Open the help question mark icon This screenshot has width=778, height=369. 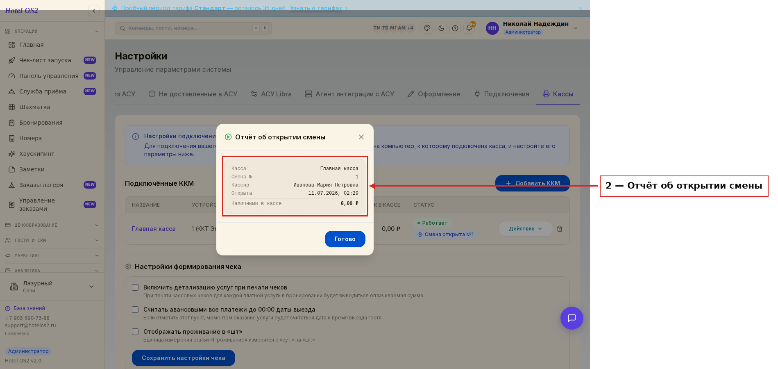[455, 28]
